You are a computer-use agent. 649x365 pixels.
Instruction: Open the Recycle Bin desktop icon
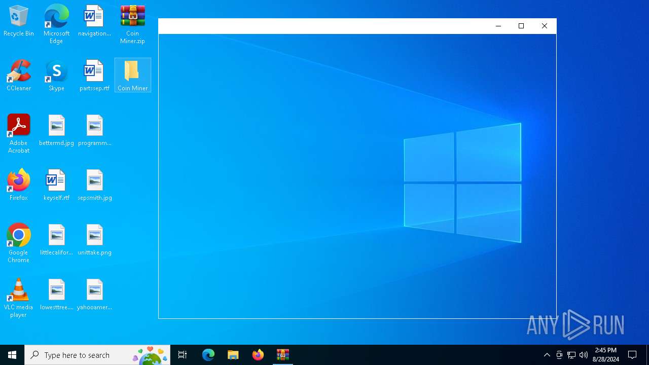click(x=19, y=21)
